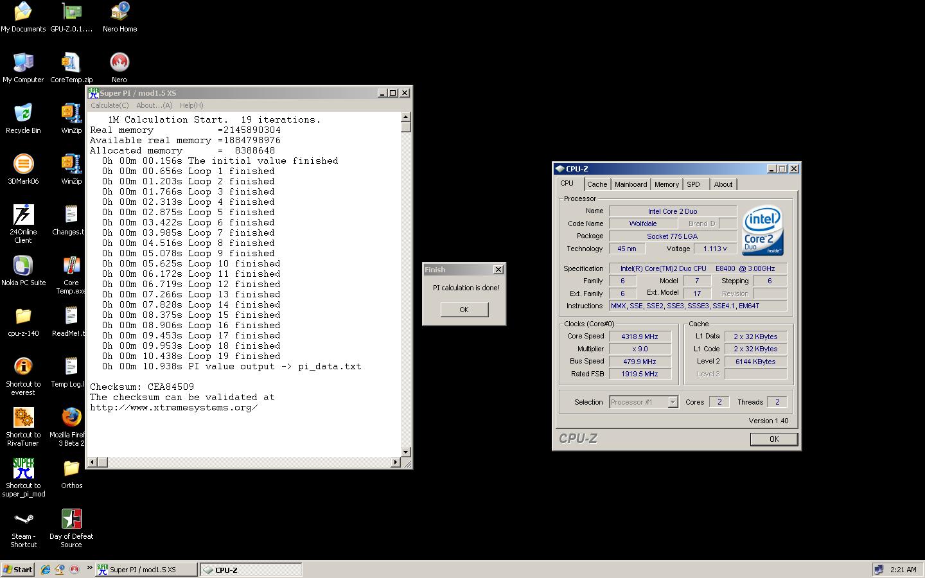925x578 pixels.
Task: Click the xtremesystems.org URL text
Action: coord(174,408)
